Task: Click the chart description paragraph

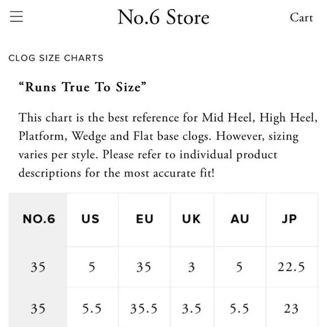Action: click(x=168, y=145)
